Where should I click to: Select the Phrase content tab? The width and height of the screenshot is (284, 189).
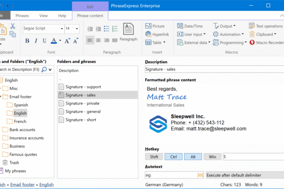(90, 16)
